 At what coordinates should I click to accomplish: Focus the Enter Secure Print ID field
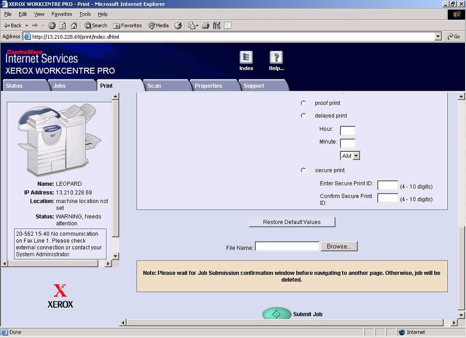387,185
